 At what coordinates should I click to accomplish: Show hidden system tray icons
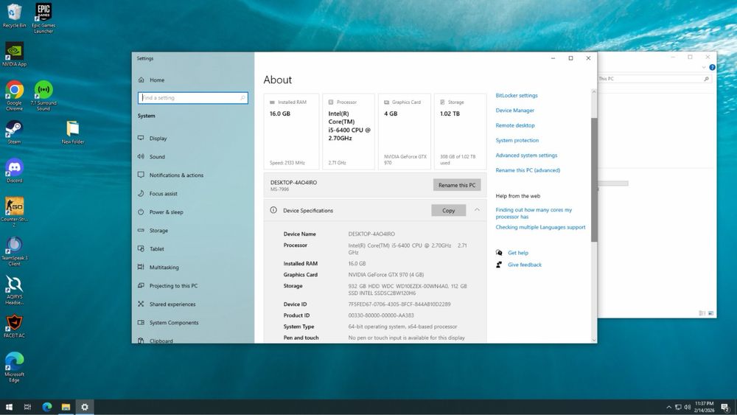pyautogui.click(x=668, y=407)
